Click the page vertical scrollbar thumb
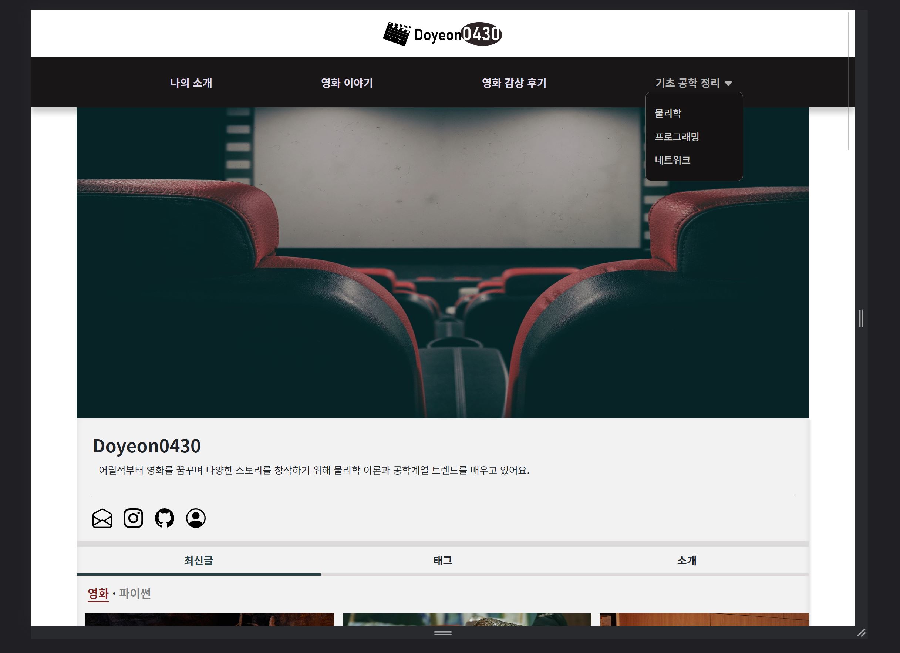 click(849, 81)
